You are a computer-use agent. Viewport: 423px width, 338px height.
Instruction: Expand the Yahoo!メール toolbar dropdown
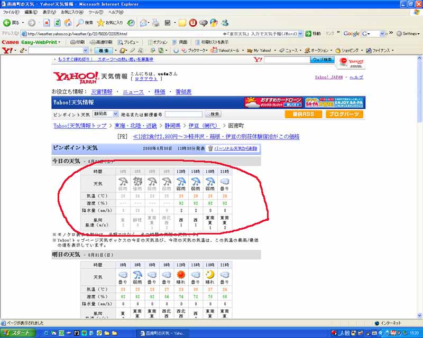click(x=243, y=50)
